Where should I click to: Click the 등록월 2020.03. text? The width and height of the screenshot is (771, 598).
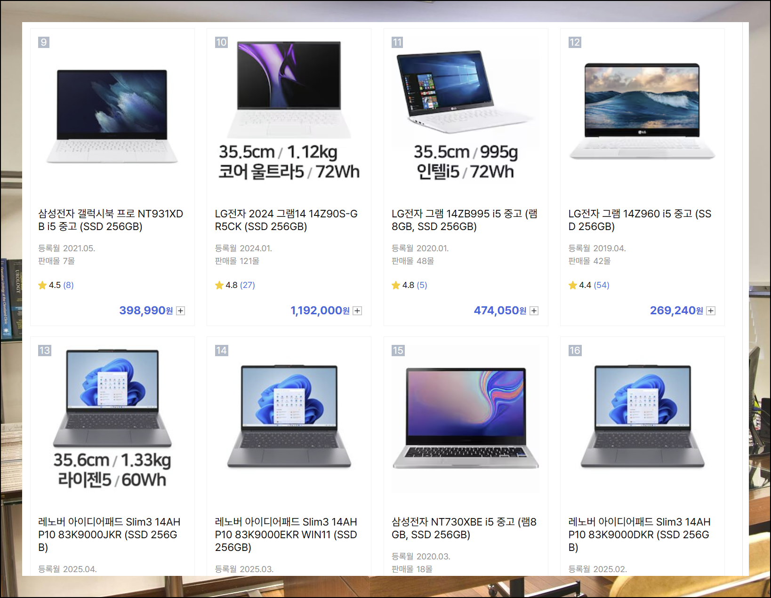(x=421, y=556)
